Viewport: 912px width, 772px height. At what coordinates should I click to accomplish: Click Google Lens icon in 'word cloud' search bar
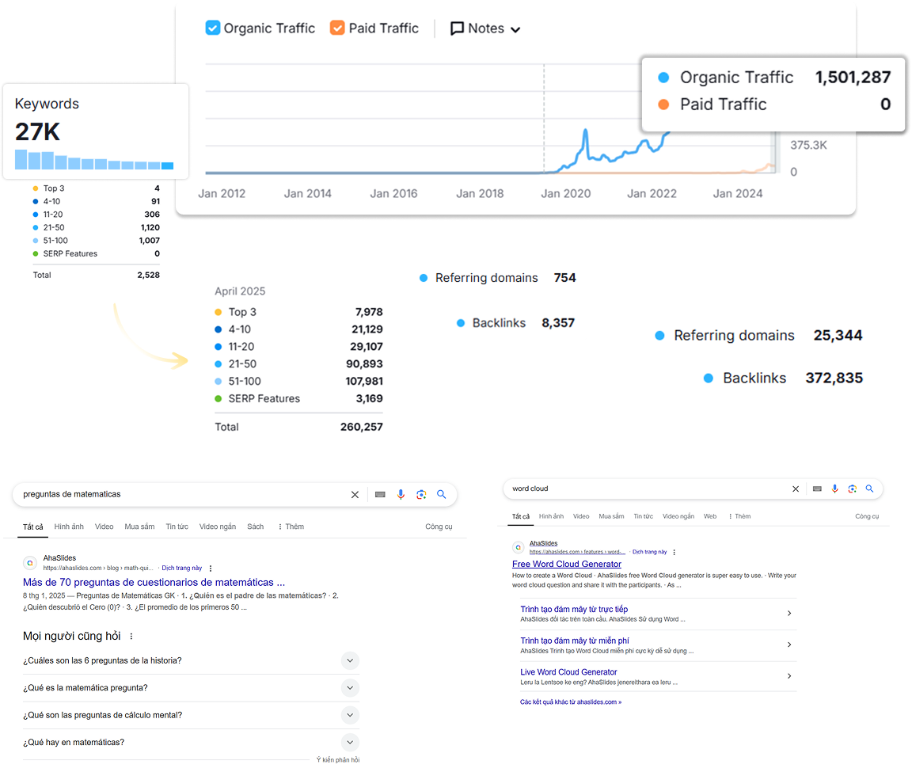click(852, 489)
